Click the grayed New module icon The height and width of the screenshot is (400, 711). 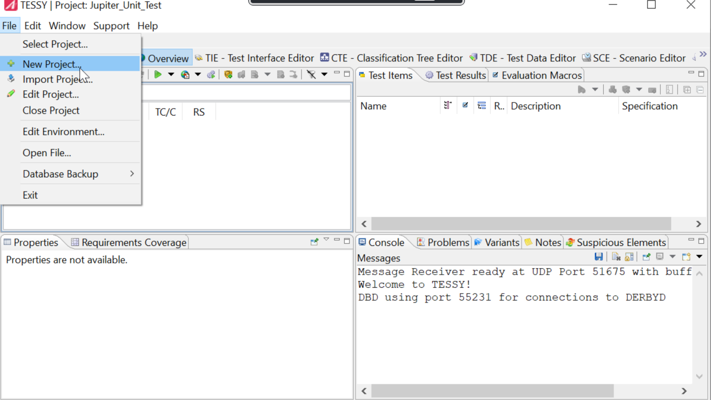[x=254, y=75]
